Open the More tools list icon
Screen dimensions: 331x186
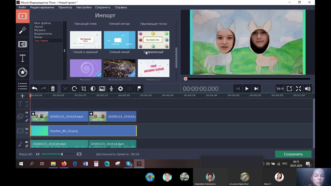click(x=22, y=86)
